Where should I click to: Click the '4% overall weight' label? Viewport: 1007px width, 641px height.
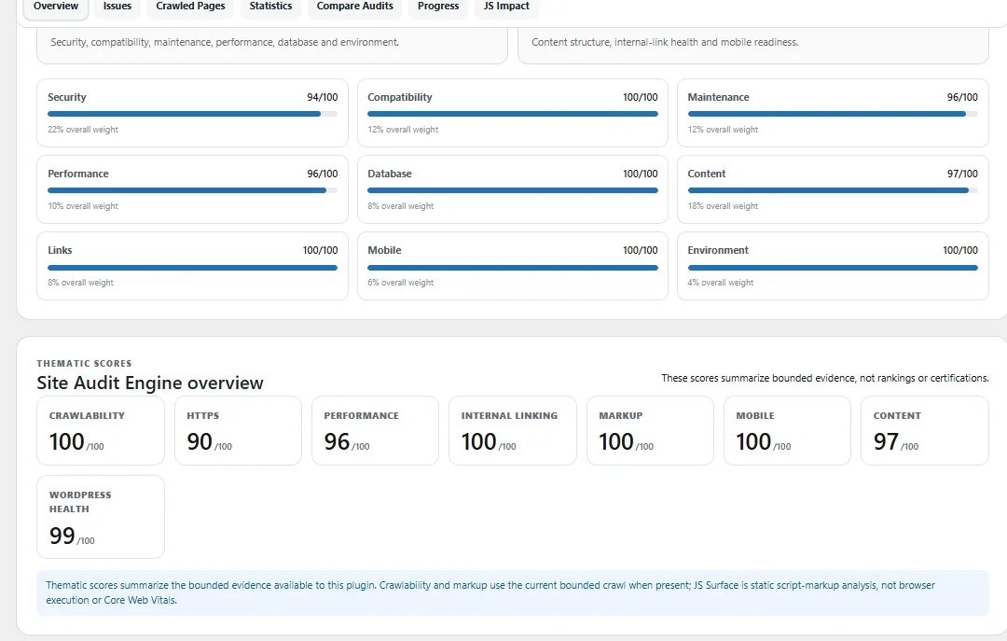[x=721, y=283]
